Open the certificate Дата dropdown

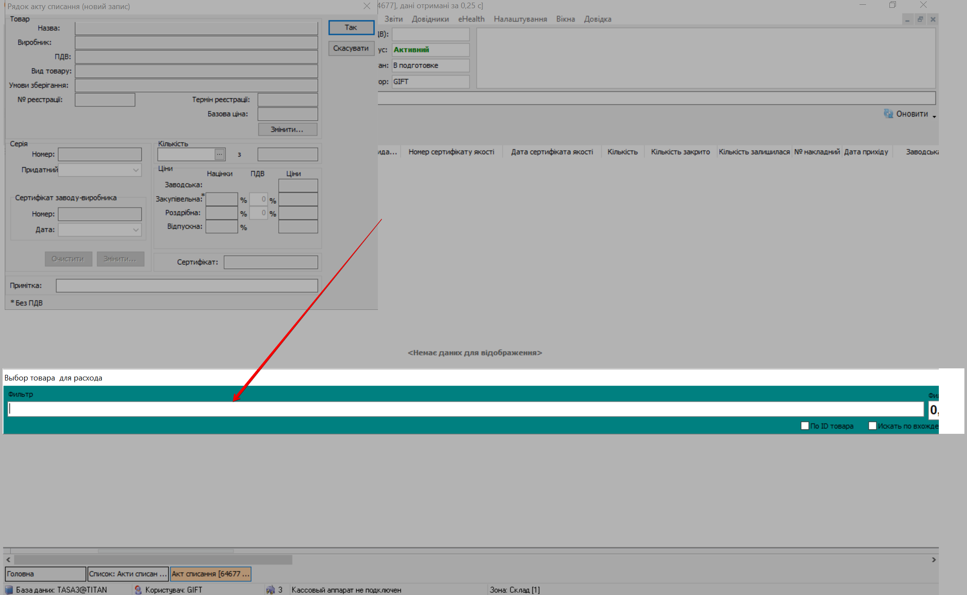pos(136,230)
